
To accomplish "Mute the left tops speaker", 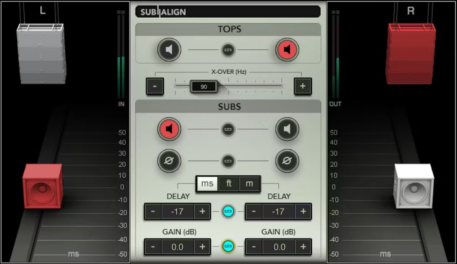I will [169, 50].
